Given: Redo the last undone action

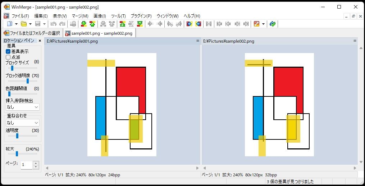Looking at the screenshot, I should (62, 24).
